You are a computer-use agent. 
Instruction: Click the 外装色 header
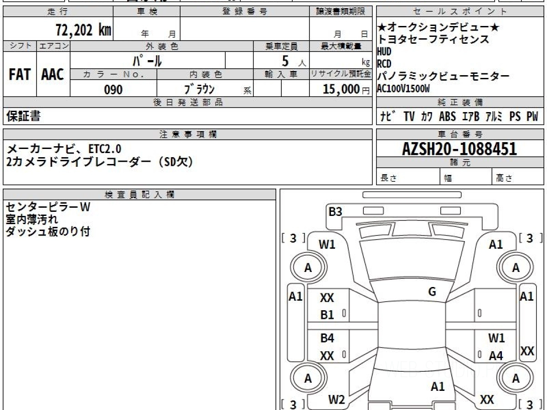pyautogui.click(x=161, y=46)
